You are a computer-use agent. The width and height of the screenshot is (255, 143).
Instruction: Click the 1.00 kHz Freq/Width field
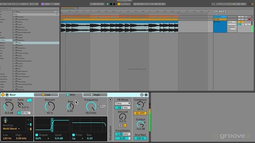coord(123,134)
